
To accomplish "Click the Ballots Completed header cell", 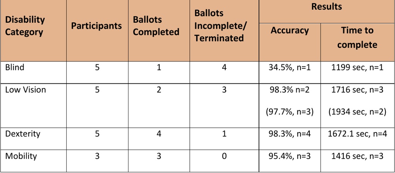I will pos(156,26).
